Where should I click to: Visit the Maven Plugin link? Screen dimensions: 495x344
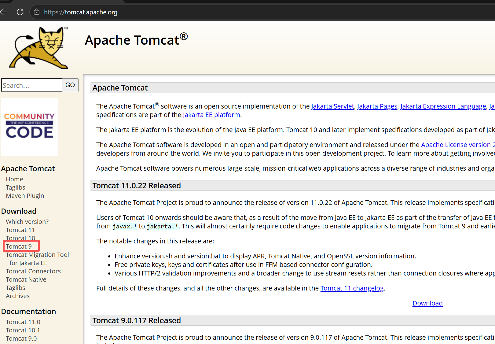(25, 196)
